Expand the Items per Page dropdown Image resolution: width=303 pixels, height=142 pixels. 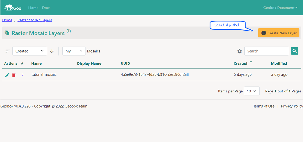tap(251, 91)
